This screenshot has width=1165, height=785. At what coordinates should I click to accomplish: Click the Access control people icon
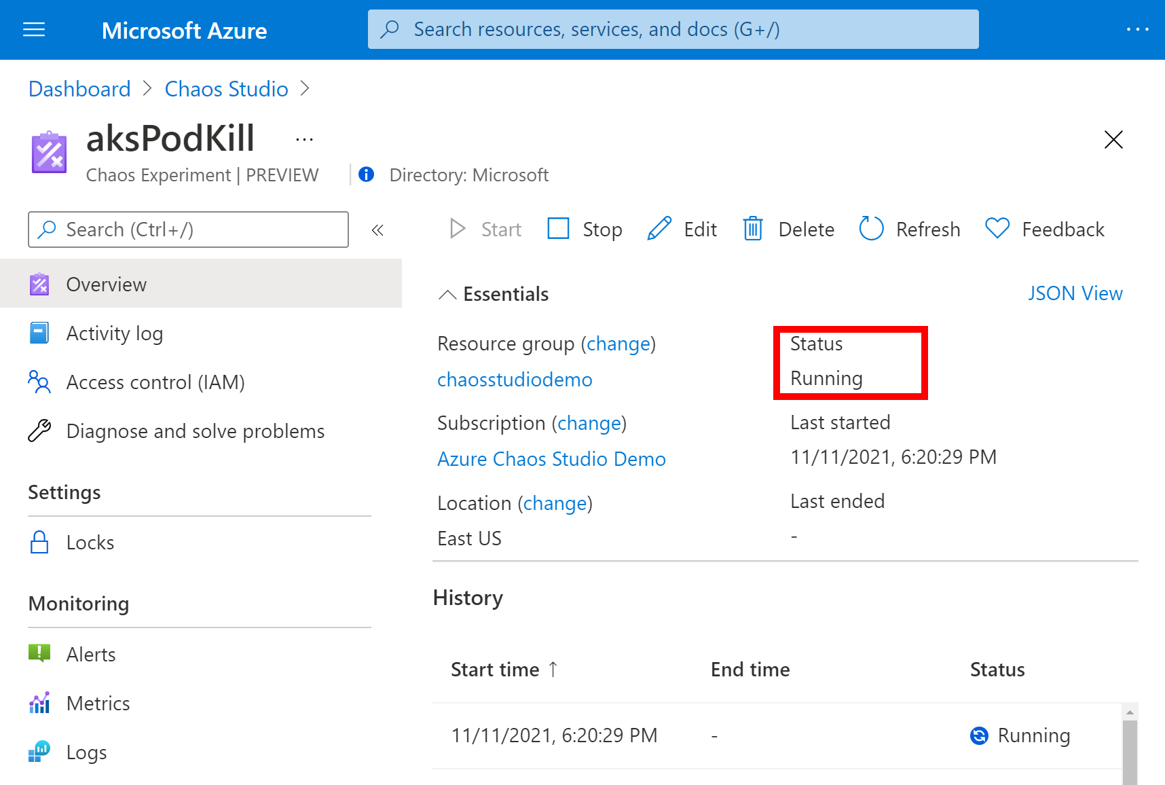click(x=39, y=382)
